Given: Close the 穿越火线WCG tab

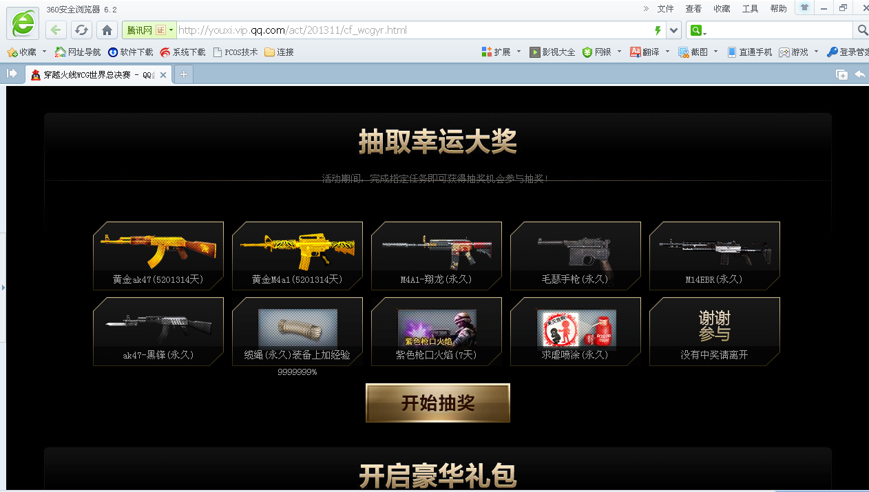Looking at the screenshot, I should 164,75.
